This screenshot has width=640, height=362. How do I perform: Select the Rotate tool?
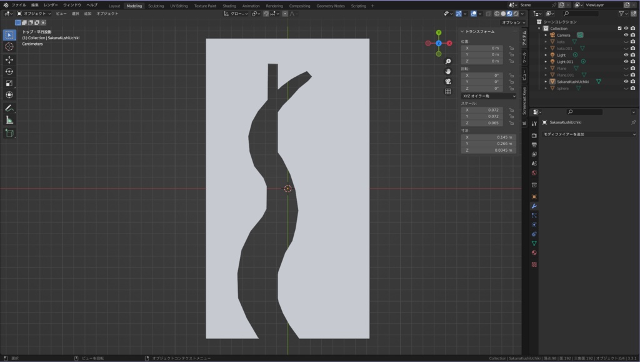coord(9,71)
